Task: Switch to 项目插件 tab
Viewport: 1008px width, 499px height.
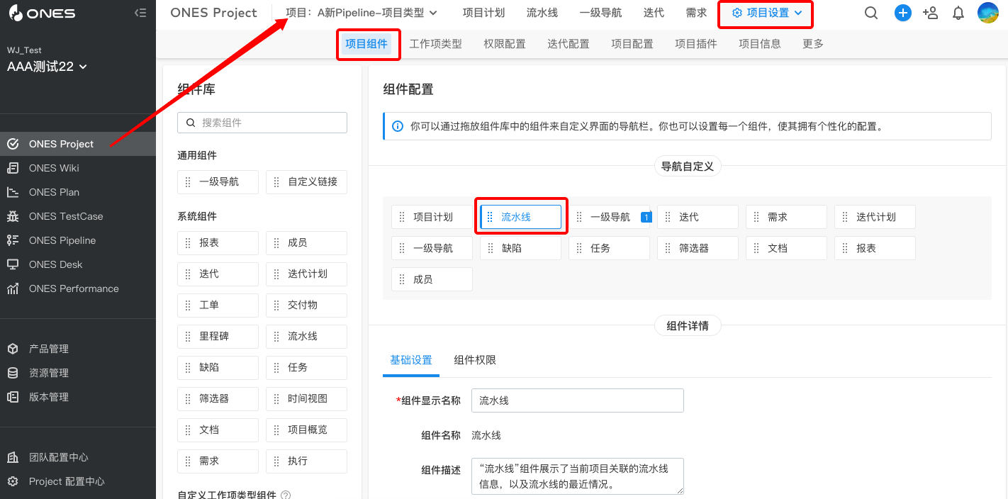Action: (696, 44)
